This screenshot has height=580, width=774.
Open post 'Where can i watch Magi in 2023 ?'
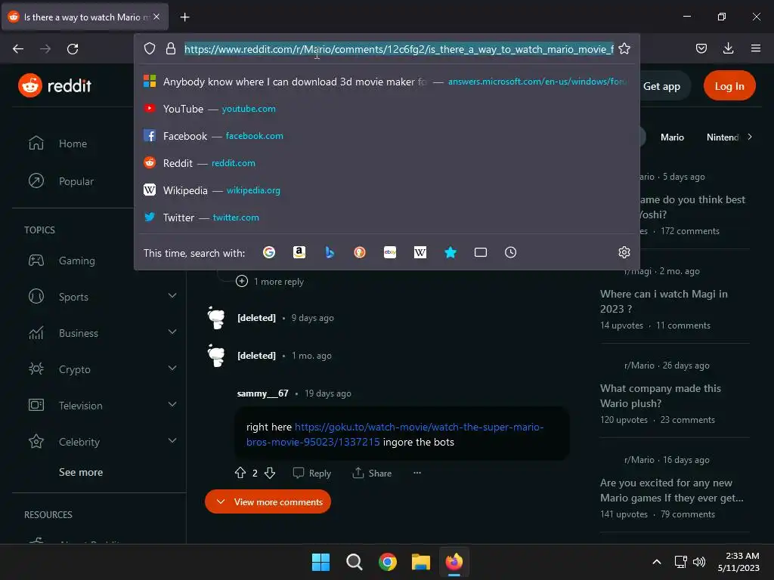point(664,301)
